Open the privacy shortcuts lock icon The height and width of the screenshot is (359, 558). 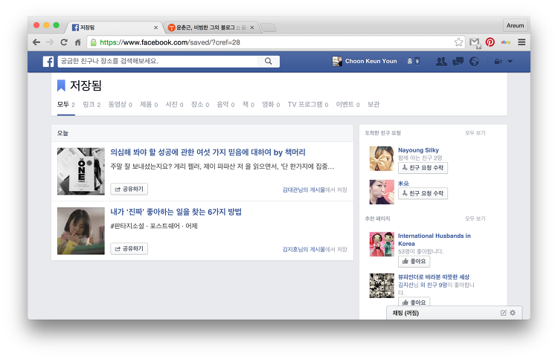coord(498,62)
